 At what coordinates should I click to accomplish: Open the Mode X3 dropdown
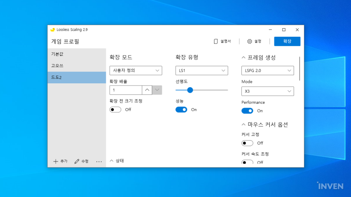tap(268, 91)
